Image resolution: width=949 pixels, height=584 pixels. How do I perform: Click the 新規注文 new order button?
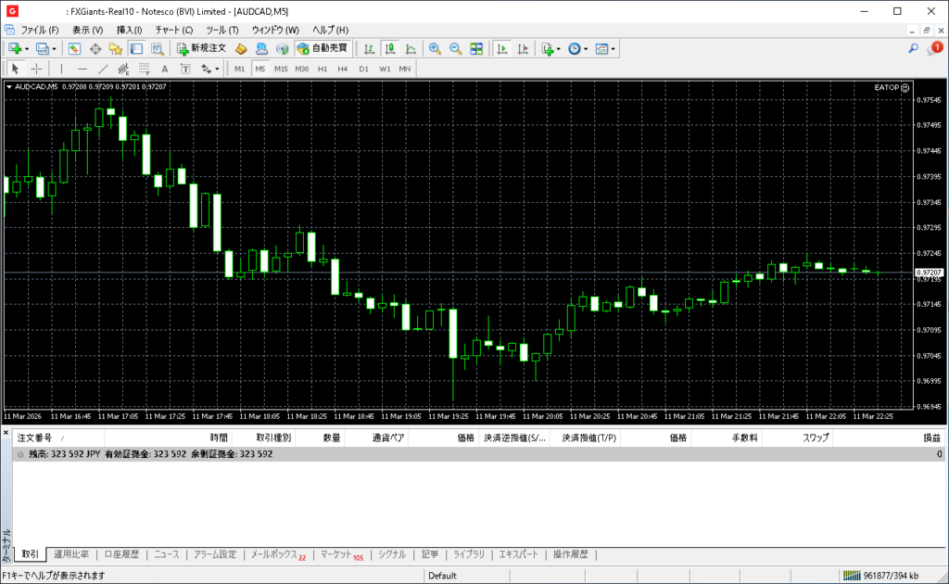(202, 48)
